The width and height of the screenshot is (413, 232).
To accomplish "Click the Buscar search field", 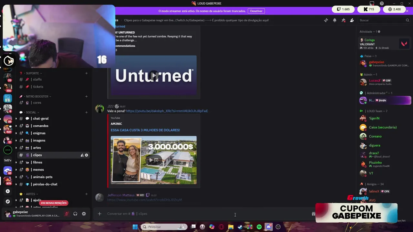I will [384, 20].
